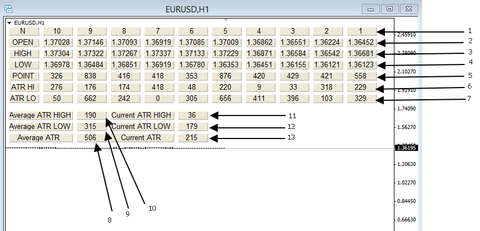Click ATR LO value 662
Screen dimensions: 480x231
pos(92,99)
